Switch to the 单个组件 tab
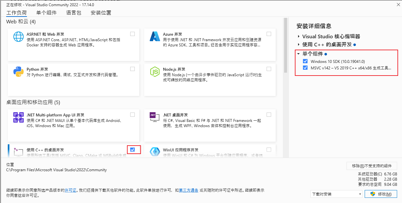This screenshot has height=203, width=402. point(46,13)
